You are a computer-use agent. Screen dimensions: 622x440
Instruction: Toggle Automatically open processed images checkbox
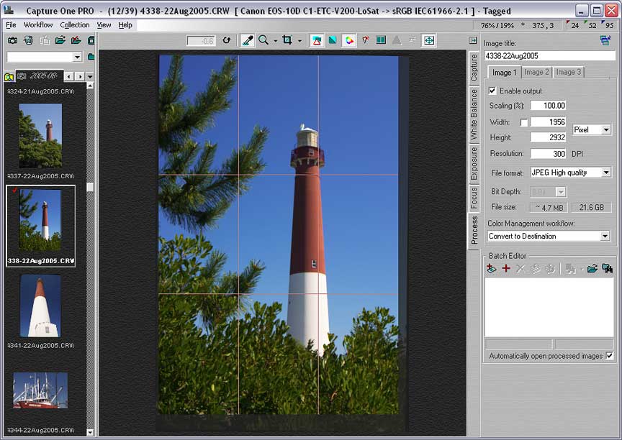click(x=610, y=356)
